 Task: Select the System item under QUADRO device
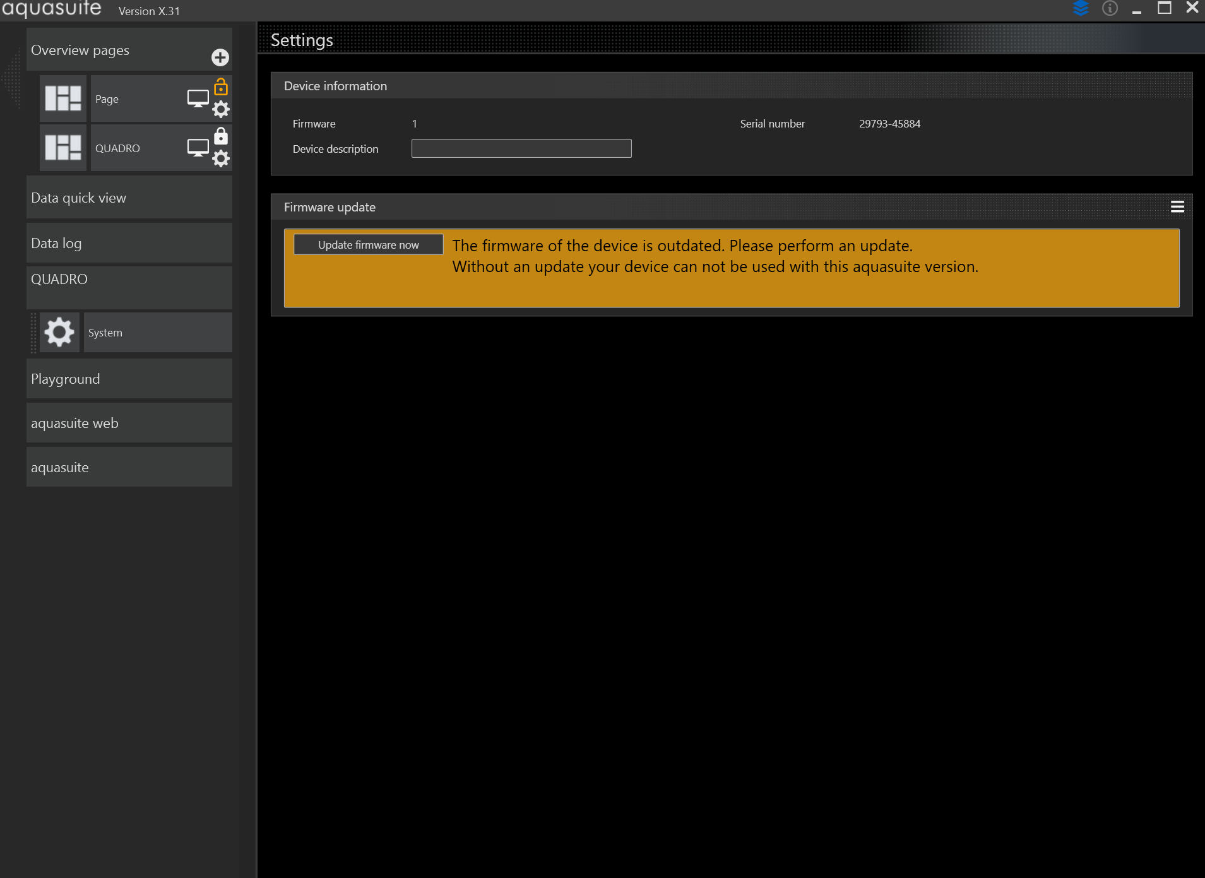[x=157, y=333]
